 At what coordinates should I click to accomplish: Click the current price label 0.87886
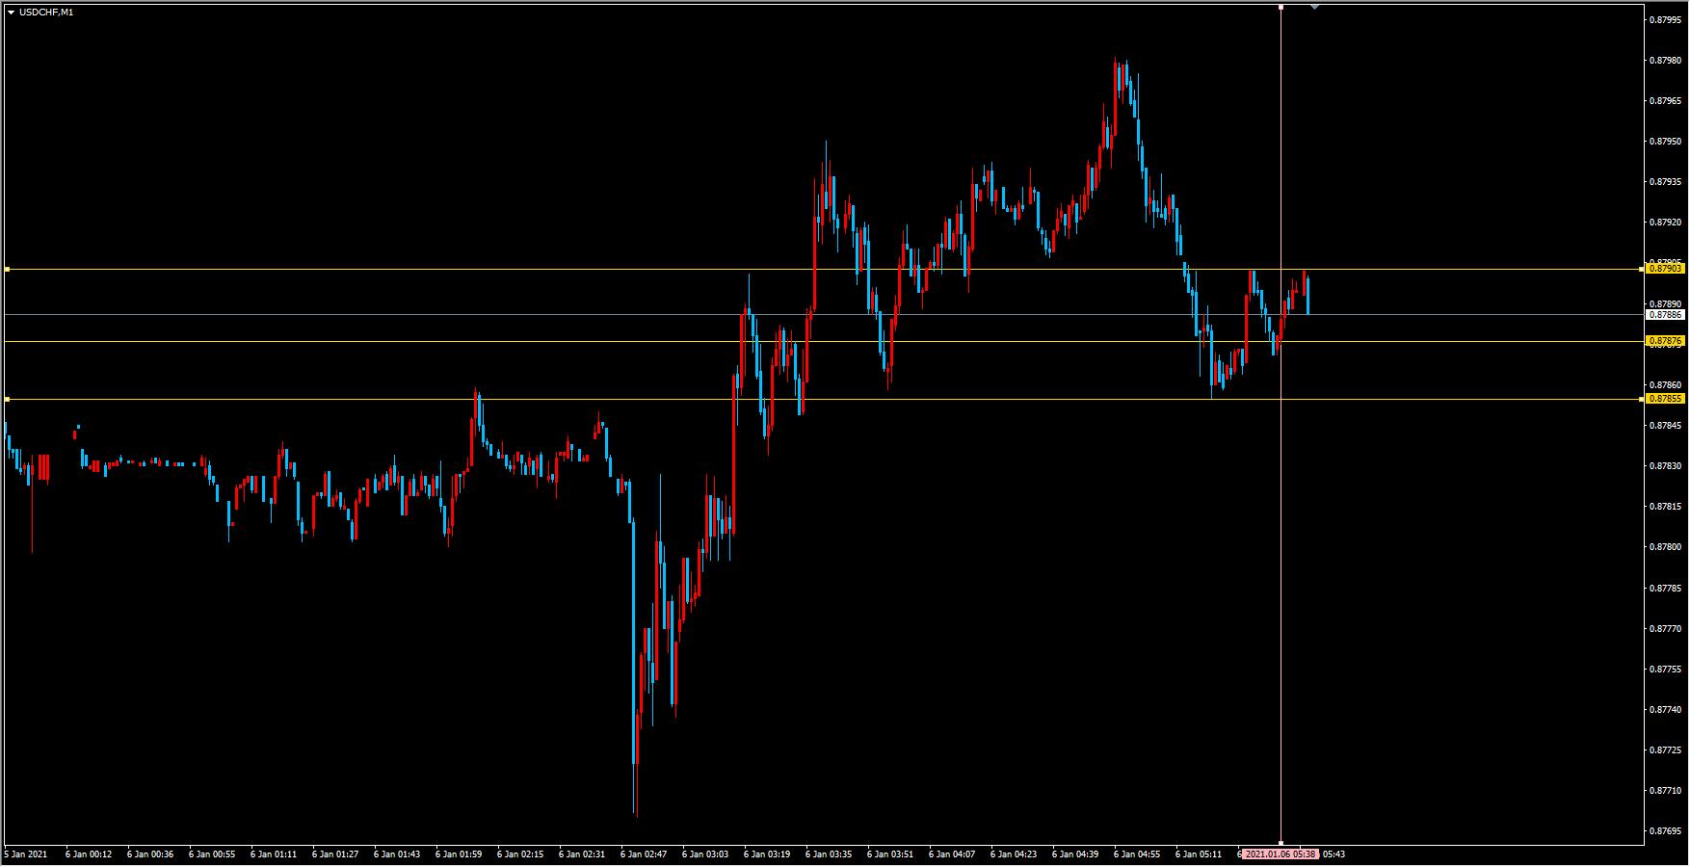(x=1666, y=315)
